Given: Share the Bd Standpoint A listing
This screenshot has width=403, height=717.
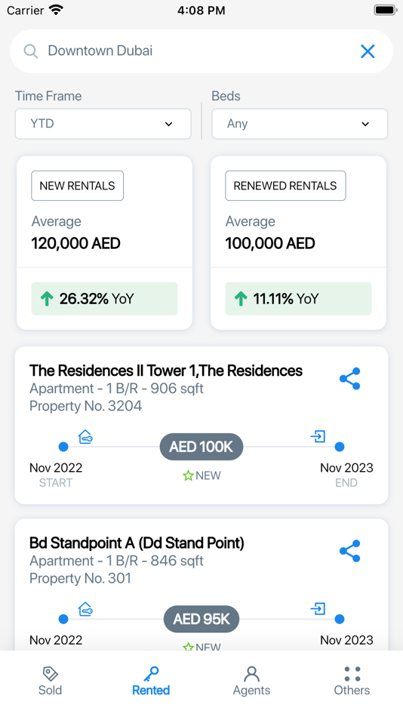Looking at the screenshot, I should [350, 551].
